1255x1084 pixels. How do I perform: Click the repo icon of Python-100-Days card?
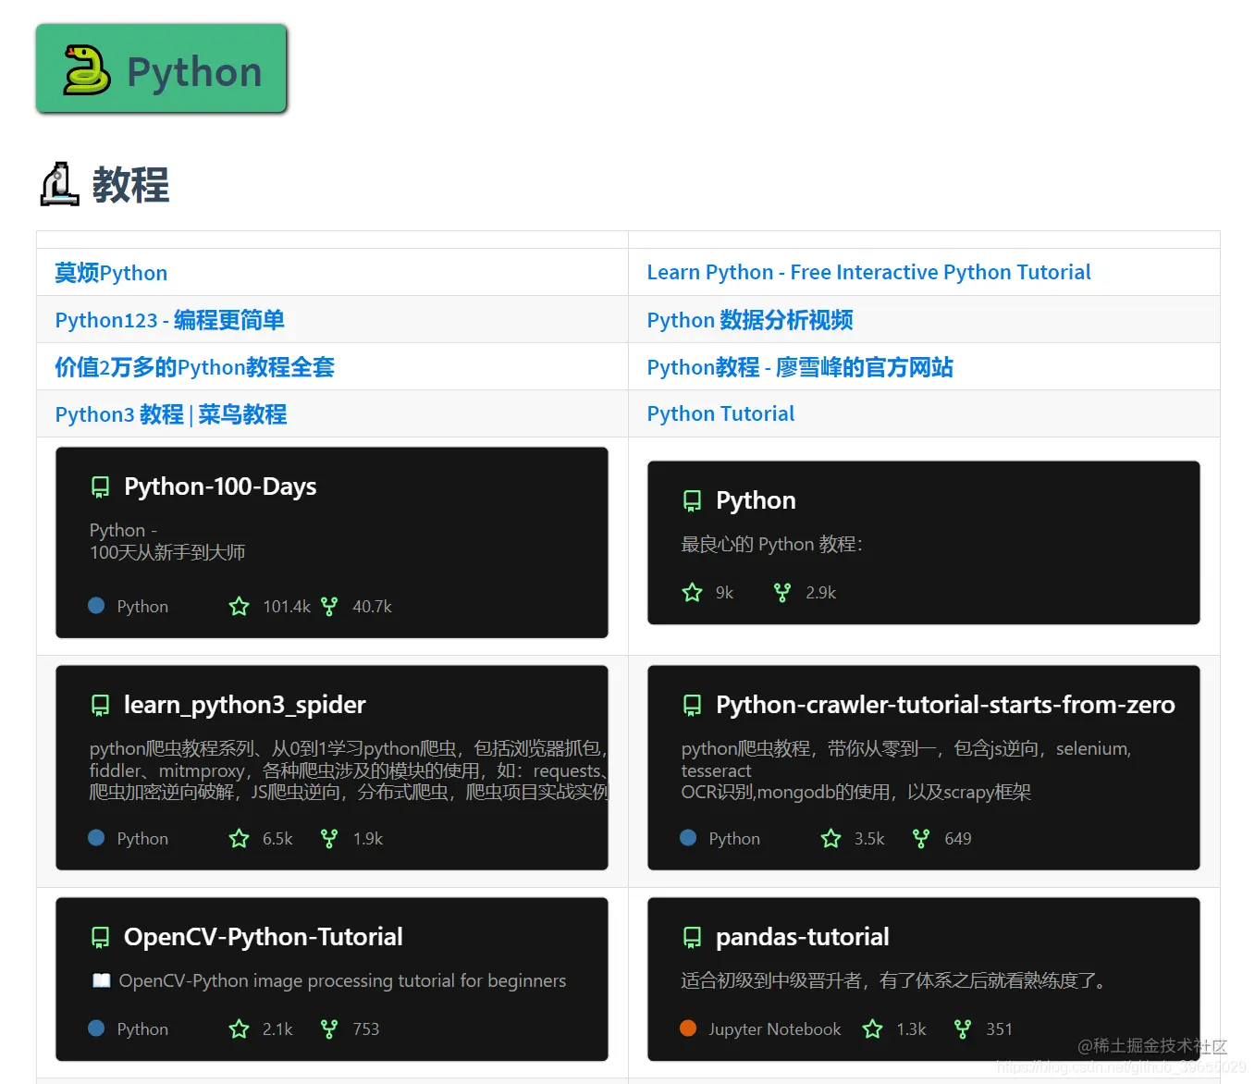pos(100,487)
